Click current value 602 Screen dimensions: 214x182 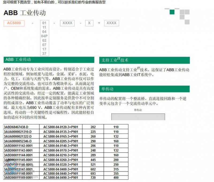[x=93, y=169]
